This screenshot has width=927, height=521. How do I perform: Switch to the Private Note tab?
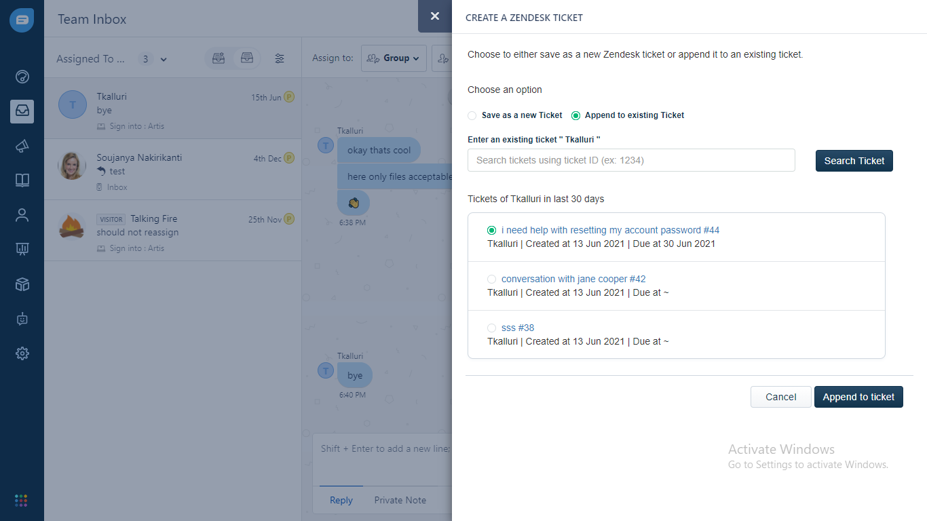click(400, 501)
